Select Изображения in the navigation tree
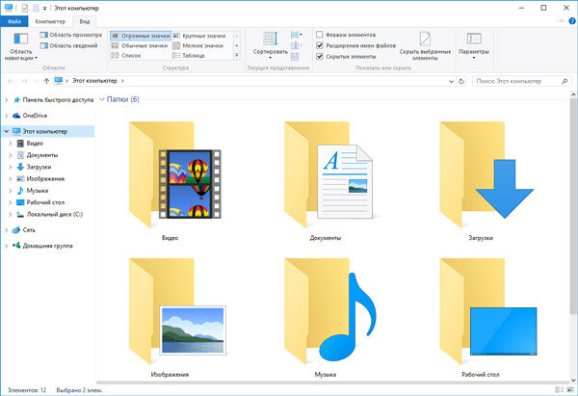578x396 pixels. click(45, 178)
